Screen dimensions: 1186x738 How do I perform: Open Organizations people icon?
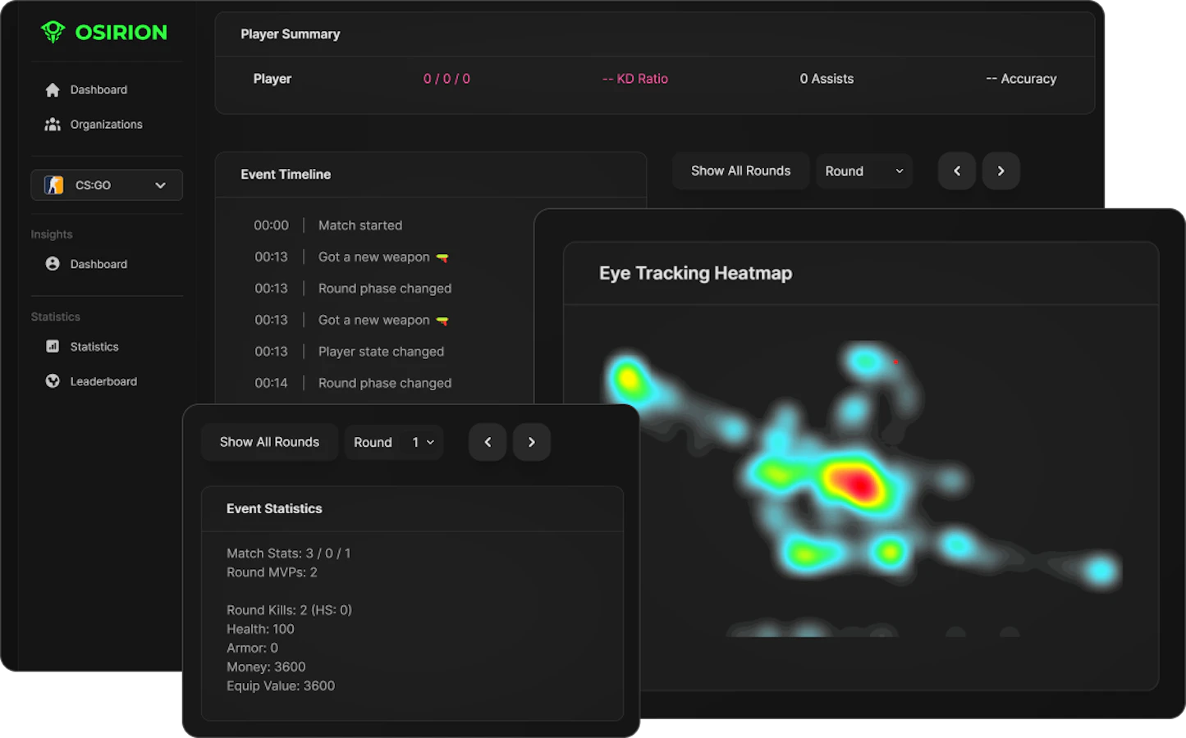[53, 124]
